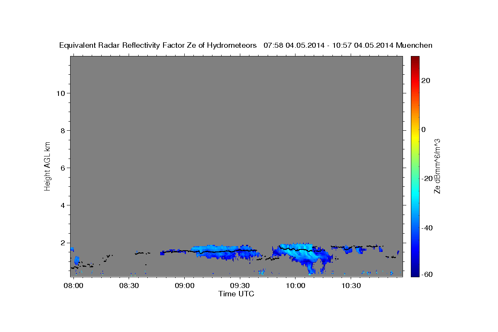Select the 08:30 time tick label
Screen dimensions: 498x332
click(x=129, y=286)
